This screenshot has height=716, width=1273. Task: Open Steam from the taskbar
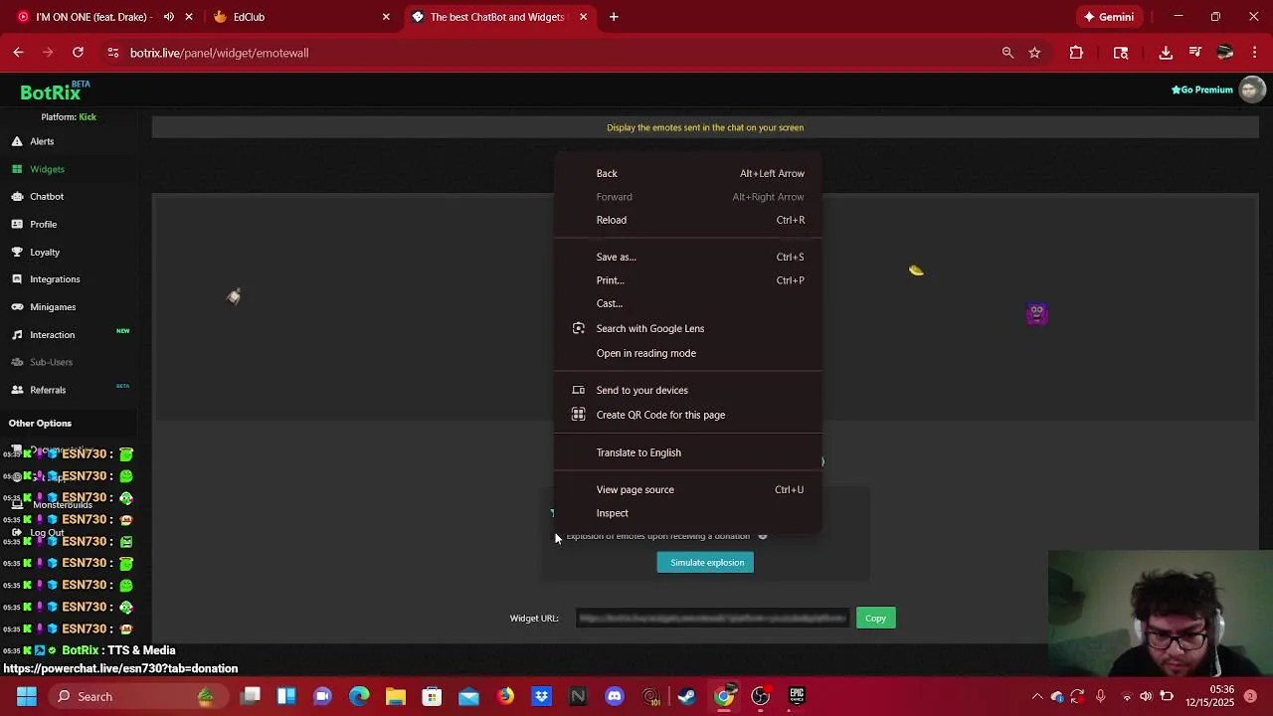tap(686, 696)
